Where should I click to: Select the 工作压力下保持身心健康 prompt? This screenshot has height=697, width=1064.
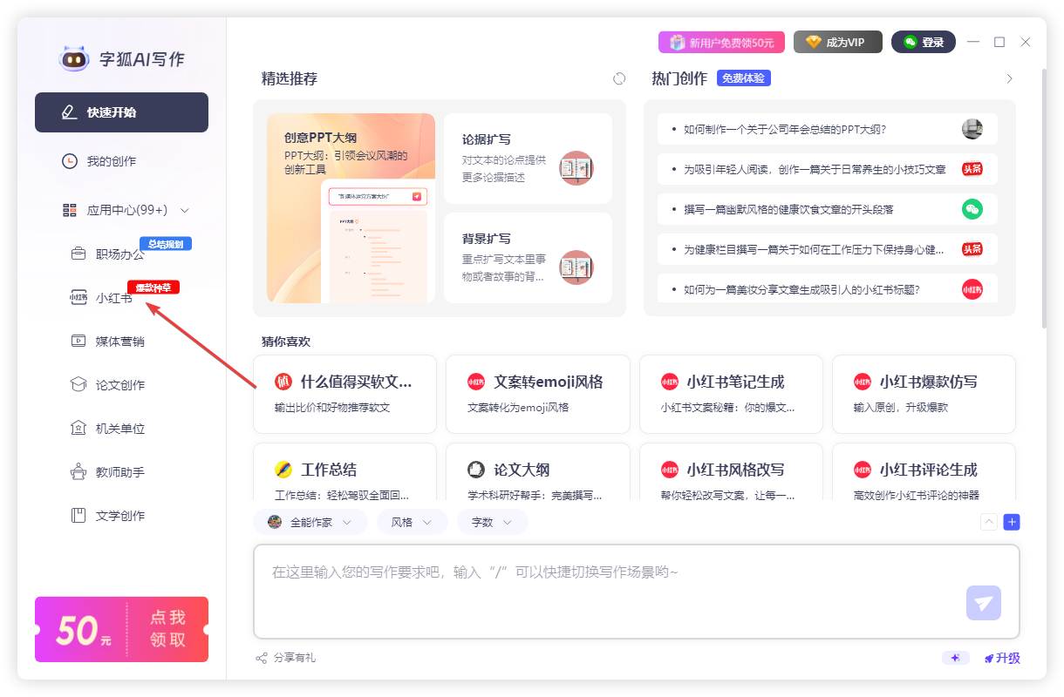(828, 249)
